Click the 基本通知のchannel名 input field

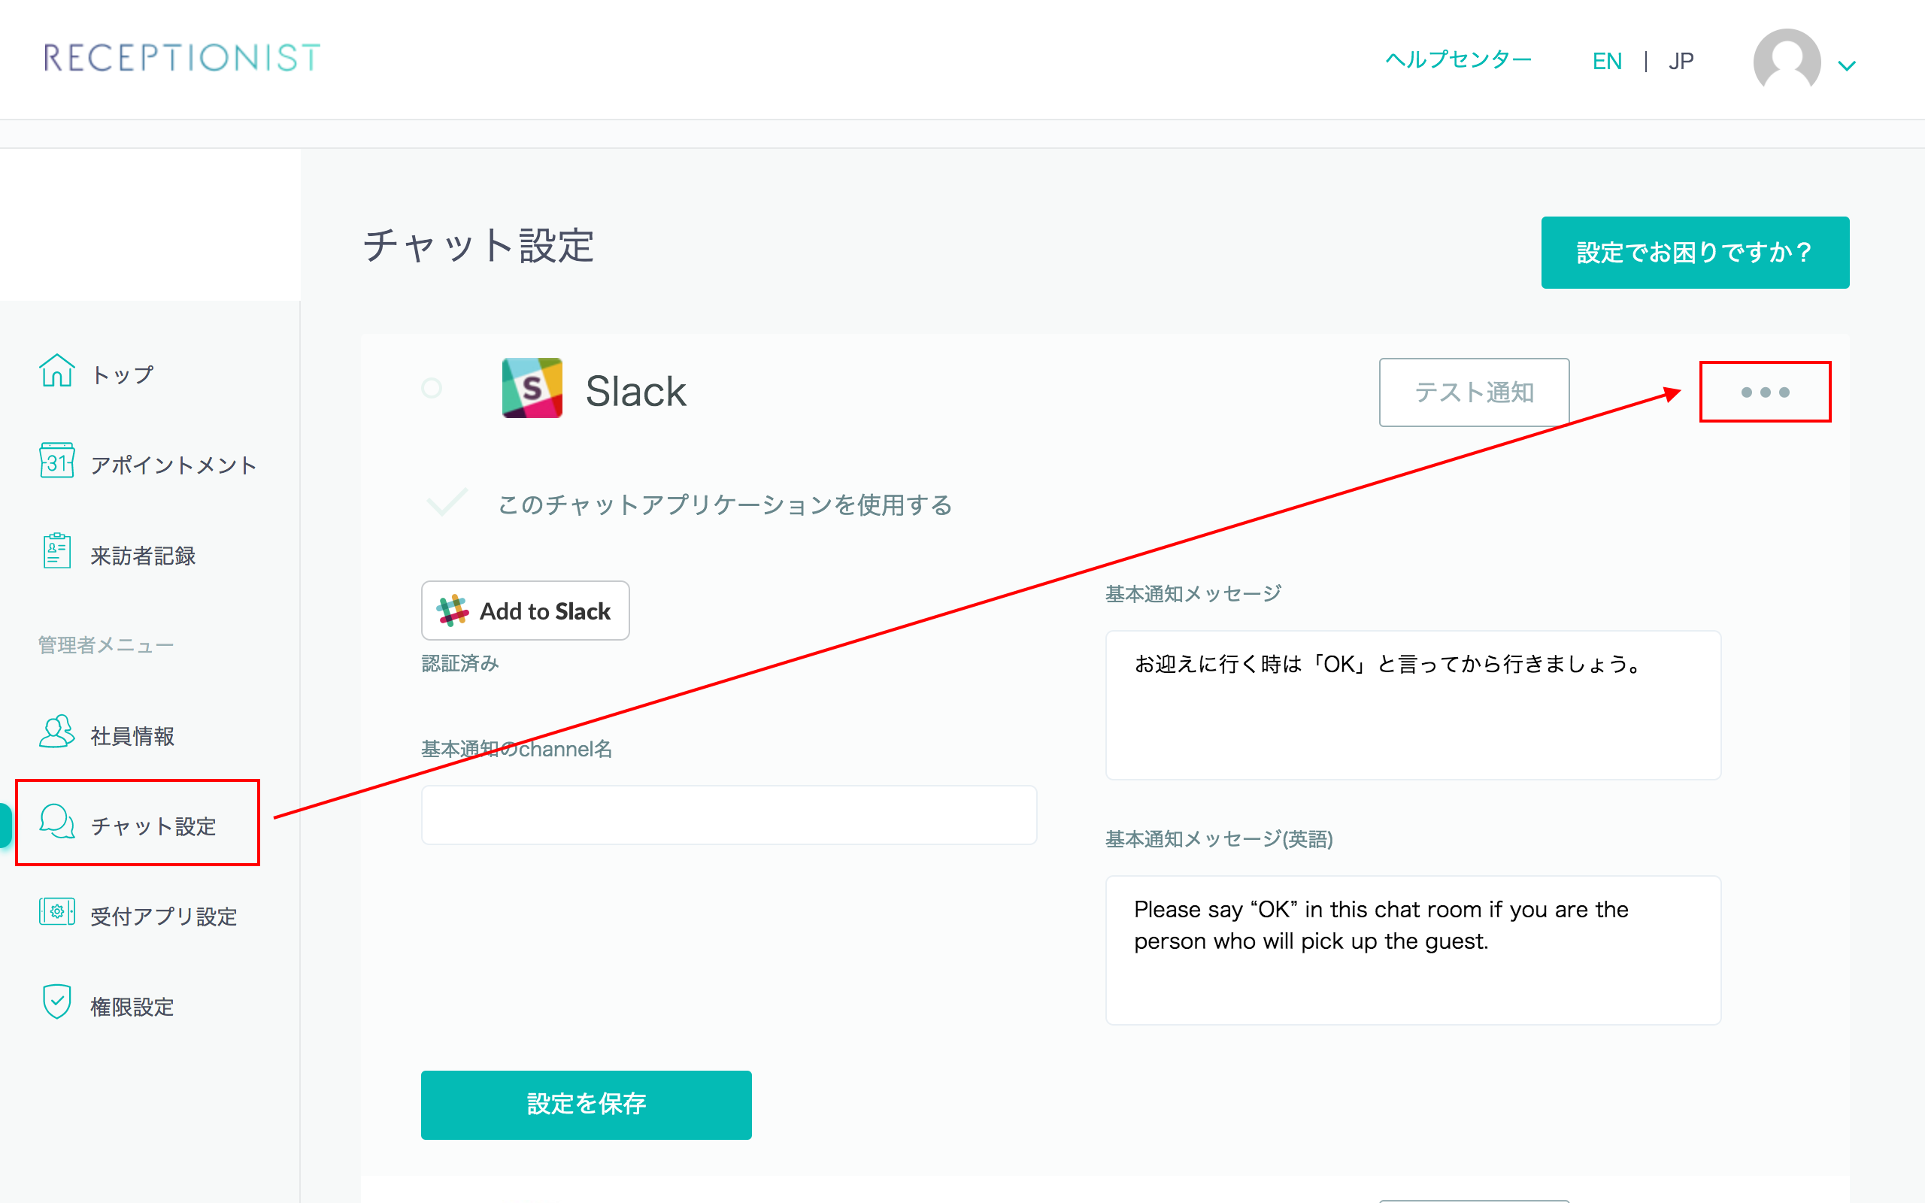coord(729,816)
